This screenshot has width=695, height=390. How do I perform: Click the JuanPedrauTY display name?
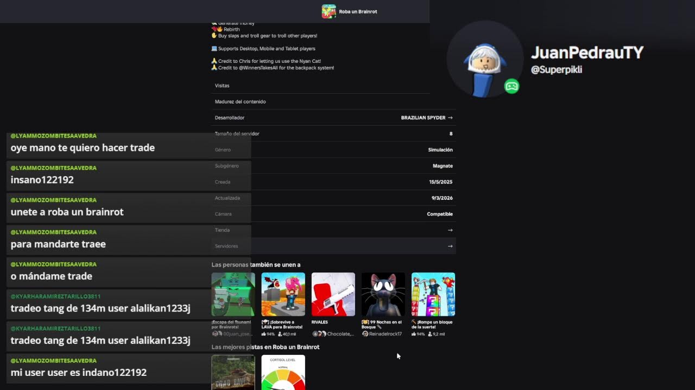coord(587,53)
